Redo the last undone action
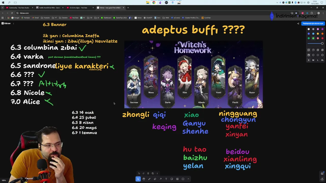 [143, 173]
